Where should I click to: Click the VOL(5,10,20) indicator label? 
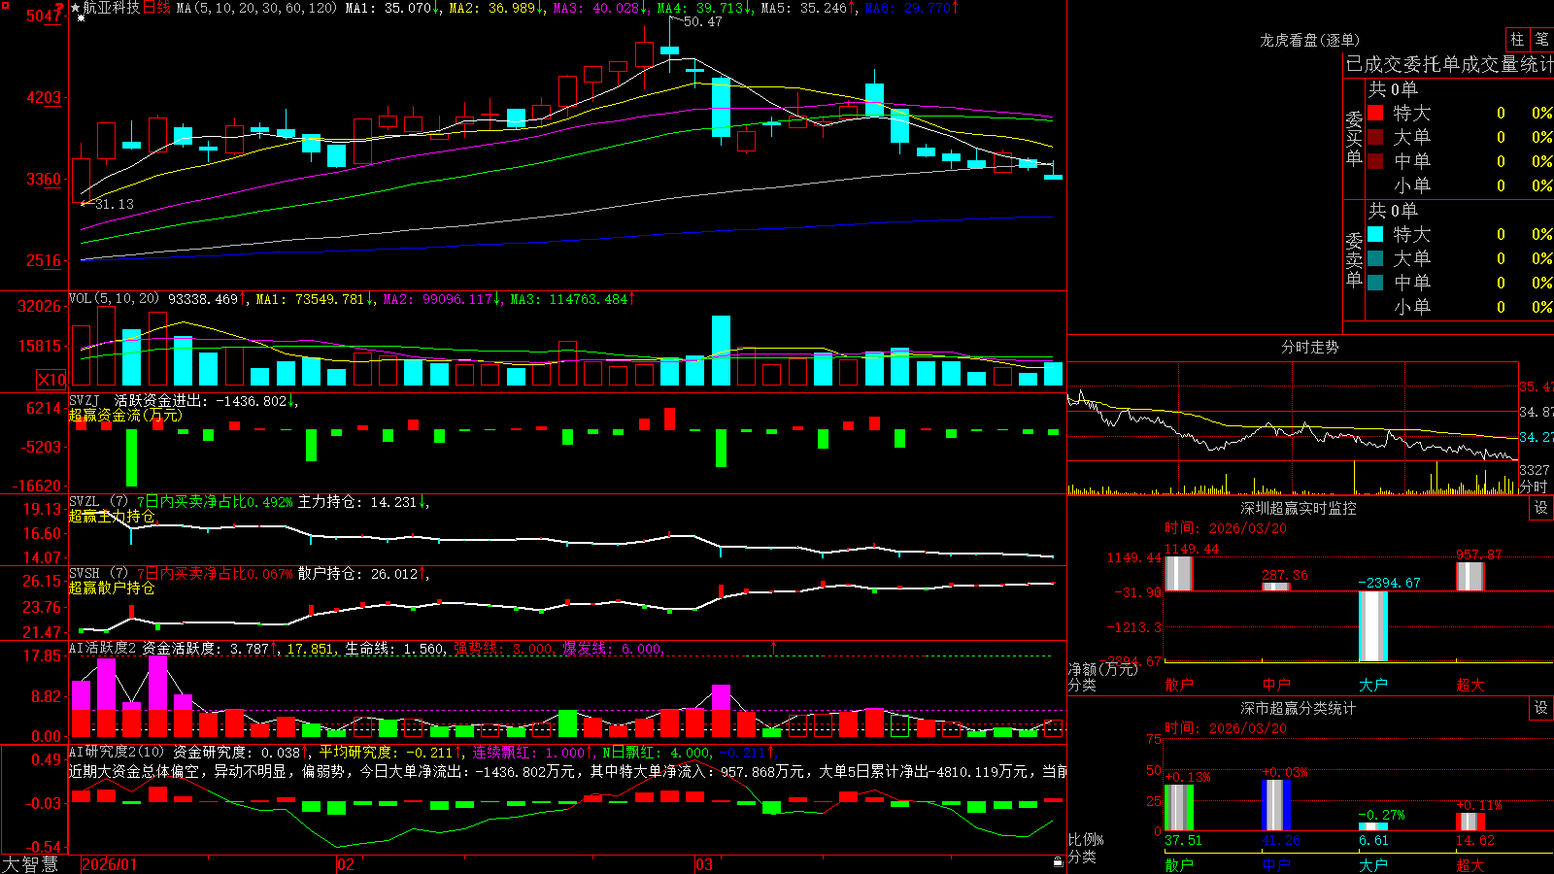click(x=114, y=299)
